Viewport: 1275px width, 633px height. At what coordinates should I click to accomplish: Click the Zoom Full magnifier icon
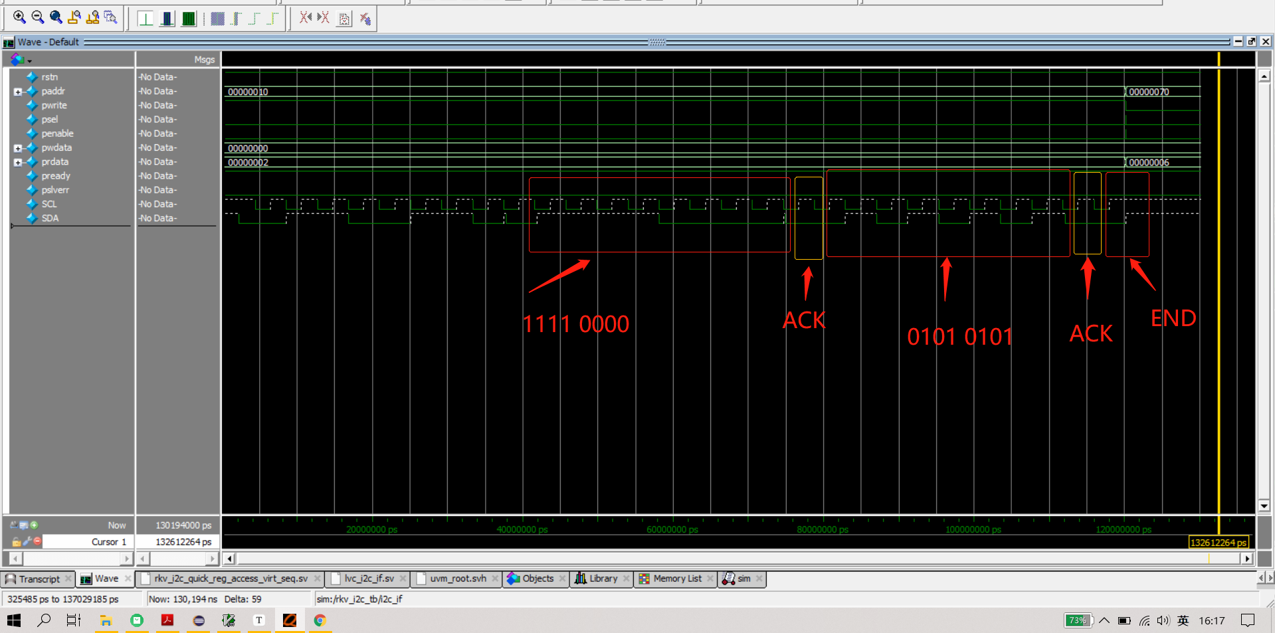(x=56, y=18)
